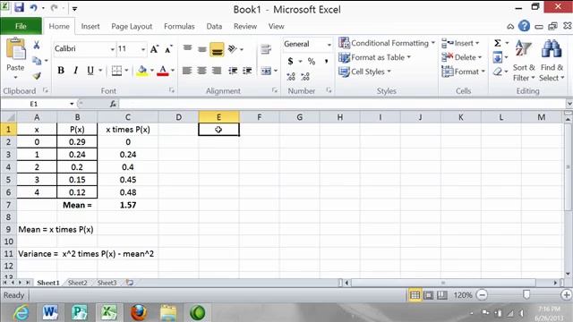Click zoom out minus button
The image size is (573, 322).
pos(482,295)
